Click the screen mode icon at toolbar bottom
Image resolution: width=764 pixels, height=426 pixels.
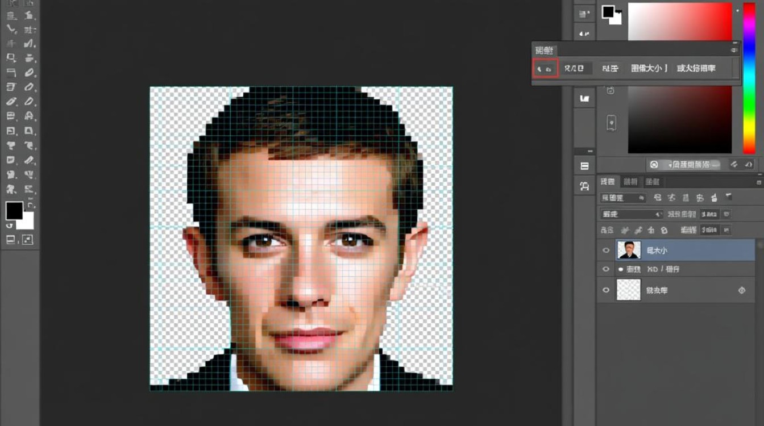(x=28, y=239)
